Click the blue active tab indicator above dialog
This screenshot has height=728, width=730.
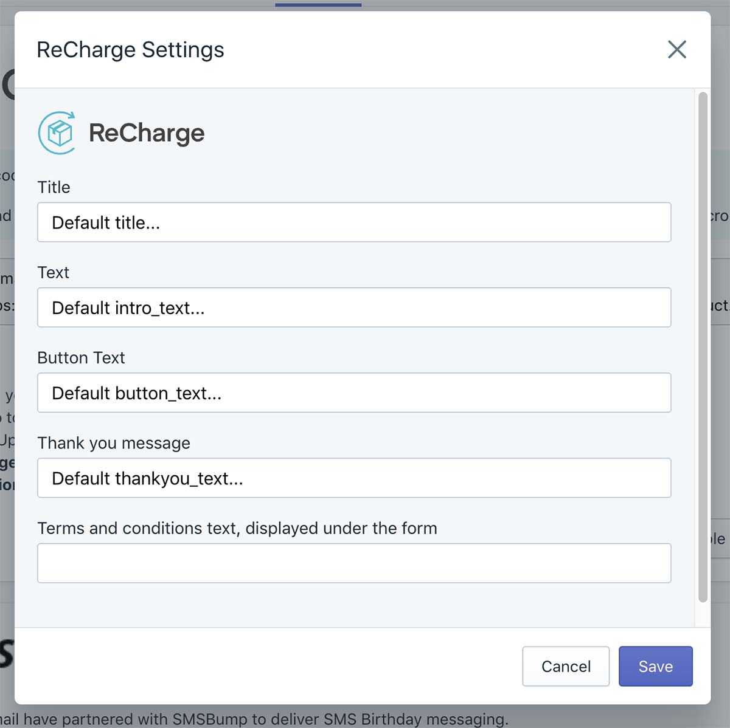coord(318,4)
